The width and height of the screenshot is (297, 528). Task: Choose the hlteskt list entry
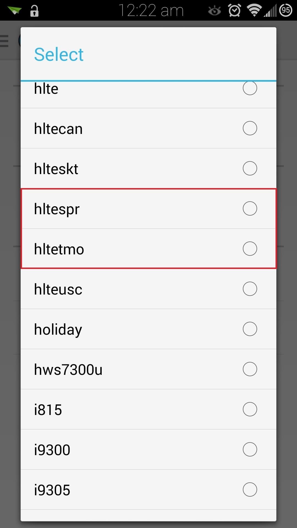tap(148, 169)
